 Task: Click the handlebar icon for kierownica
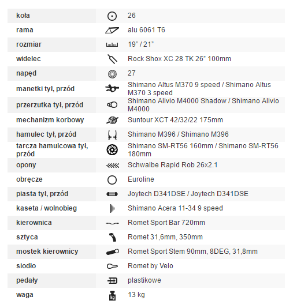coord(112,223)
